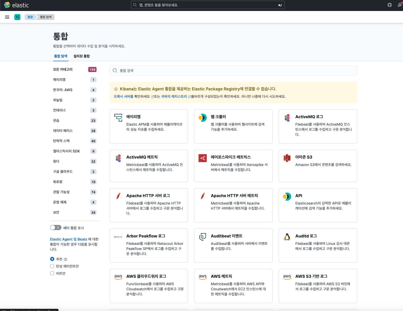Open the Auditbeat 이벤트 integration card title
This screenshot has height=311, width=403.
pos(226,236)
